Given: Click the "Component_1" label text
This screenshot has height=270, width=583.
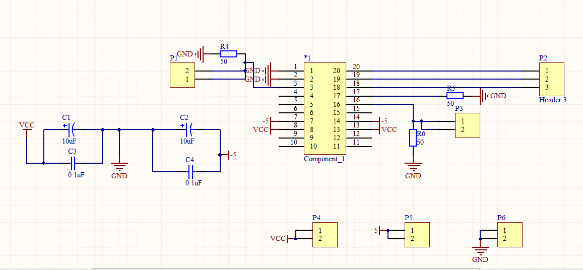Looking at the screenshot, I should (x=325, y=159).
